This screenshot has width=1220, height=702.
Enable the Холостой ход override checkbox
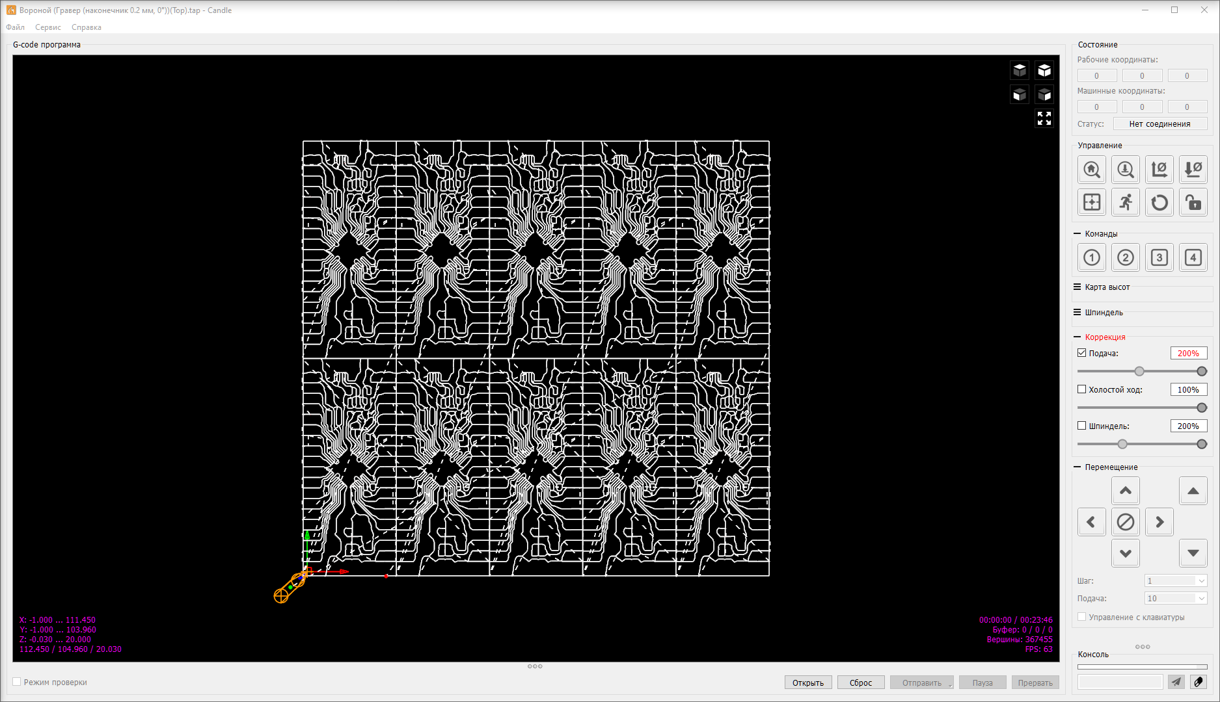[x=1082, y=389]
